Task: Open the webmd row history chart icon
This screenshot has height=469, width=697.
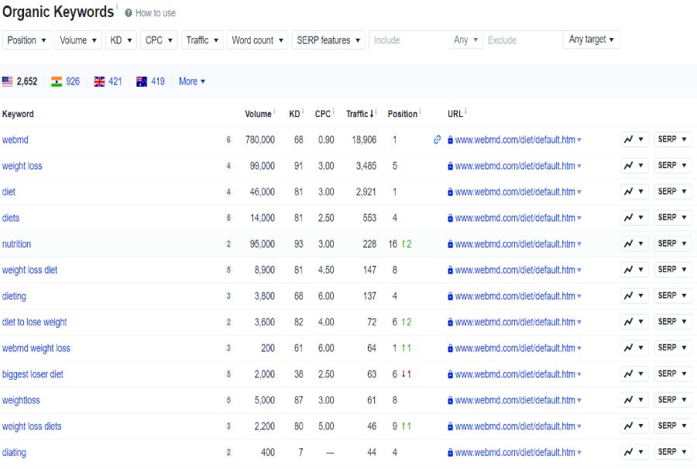Action: 633,140
